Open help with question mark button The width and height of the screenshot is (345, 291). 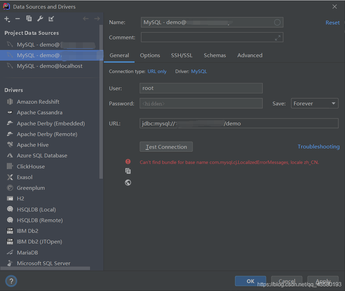tap(11, 281)
